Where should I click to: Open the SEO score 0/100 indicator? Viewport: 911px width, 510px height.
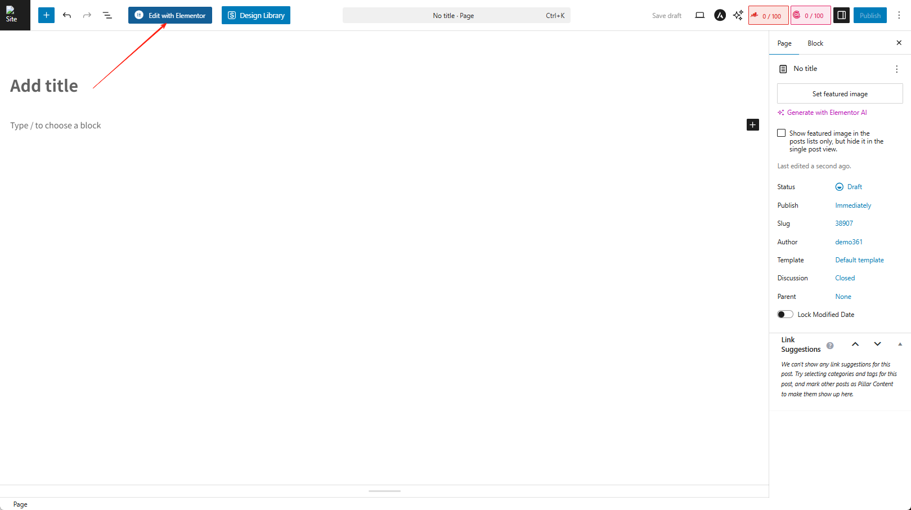tap(768, 15)
